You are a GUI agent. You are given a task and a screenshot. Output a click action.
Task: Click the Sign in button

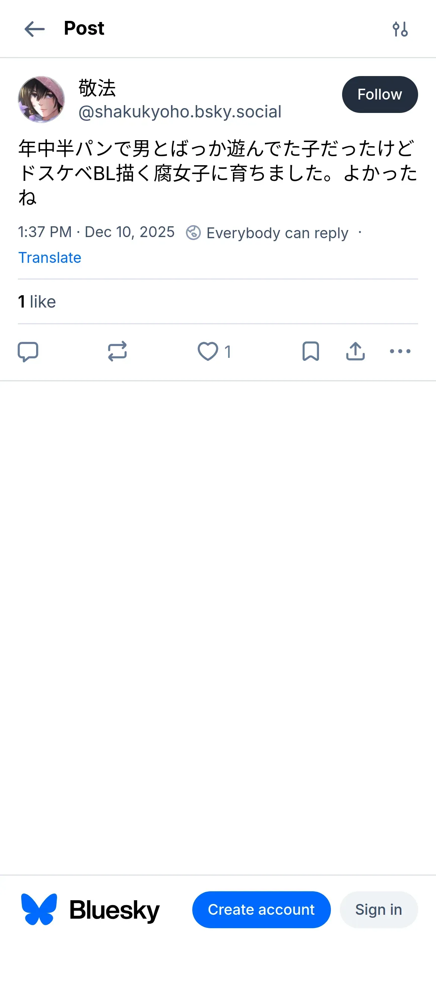coord(379,910)
